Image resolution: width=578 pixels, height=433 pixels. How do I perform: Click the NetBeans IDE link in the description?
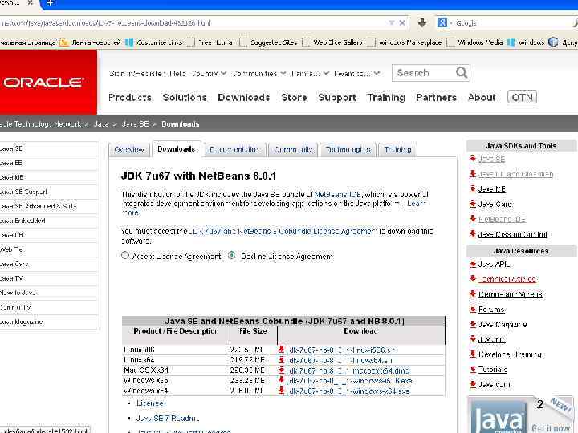pos(338,194)
